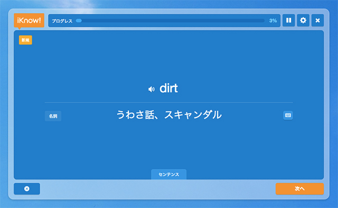This screenshot has height=208, width=338.
Task: Open settings with the gear icon
Action: click(303, 21)
